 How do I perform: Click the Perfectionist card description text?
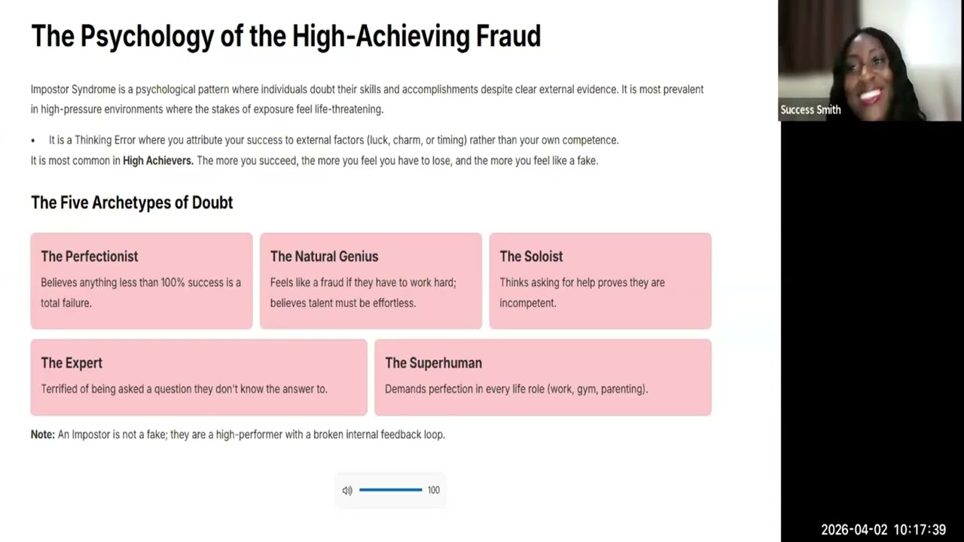[141, 292]
